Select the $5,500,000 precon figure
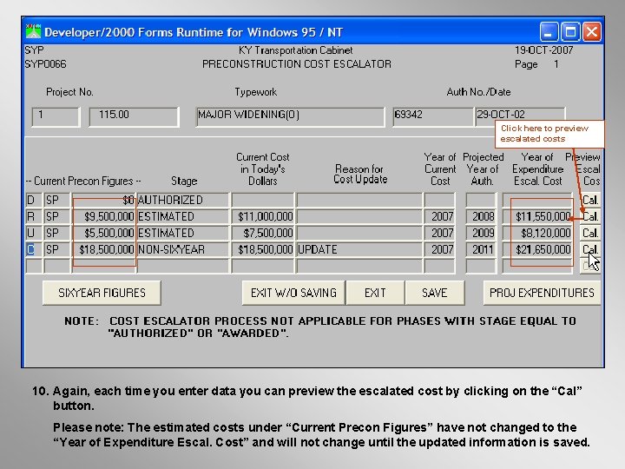This screenshot has width=625, height=469. 103,233
